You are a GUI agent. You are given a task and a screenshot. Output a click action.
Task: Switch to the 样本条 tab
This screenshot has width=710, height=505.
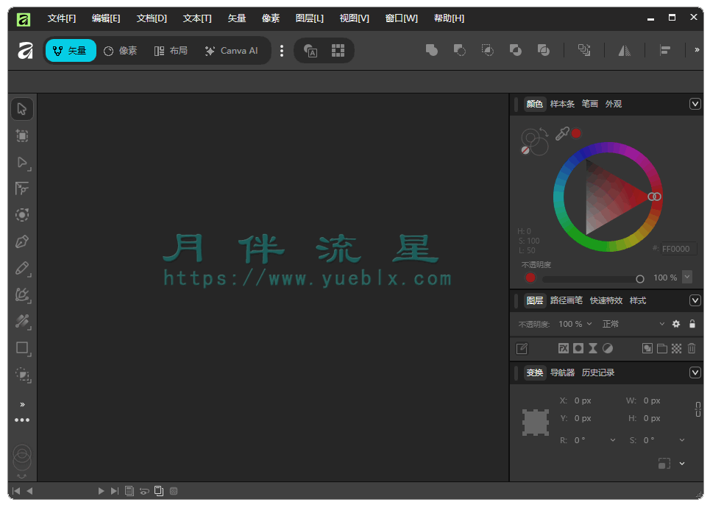(x=562, y=105)
